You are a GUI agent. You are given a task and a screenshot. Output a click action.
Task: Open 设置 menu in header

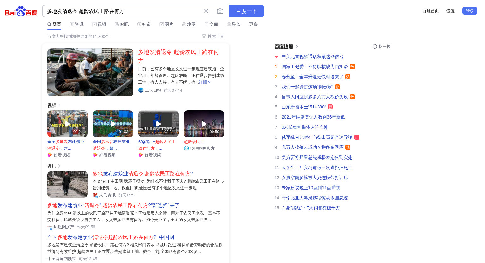coord(451,11)
